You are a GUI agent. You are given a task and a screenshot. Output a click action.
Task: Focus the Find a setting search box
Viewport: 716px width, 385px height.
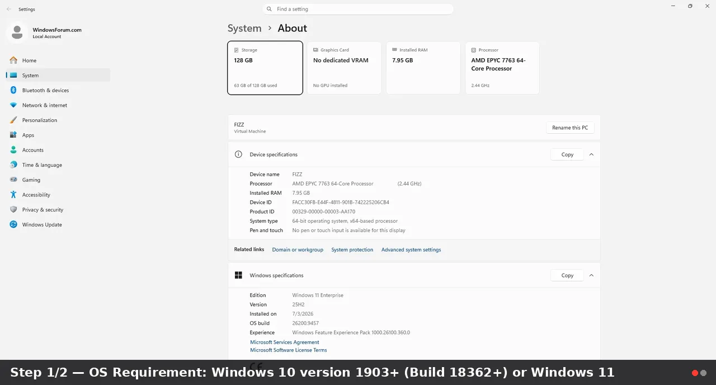point(358,9)
